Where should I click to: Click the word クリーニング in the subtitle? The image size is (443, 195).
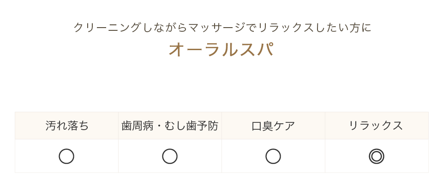107,28
